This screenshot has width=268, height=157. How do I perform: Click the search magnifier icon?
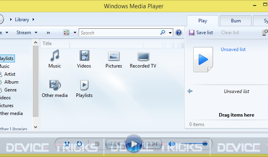163,32
